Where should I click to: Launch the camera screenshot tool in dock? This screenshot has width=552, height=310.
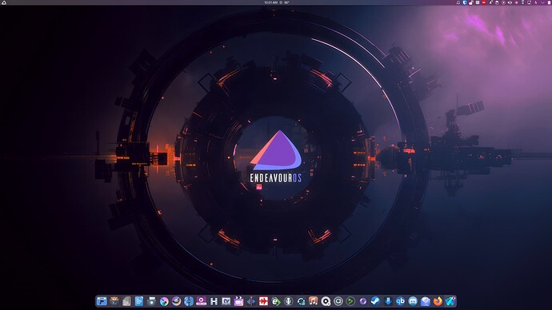151,301
